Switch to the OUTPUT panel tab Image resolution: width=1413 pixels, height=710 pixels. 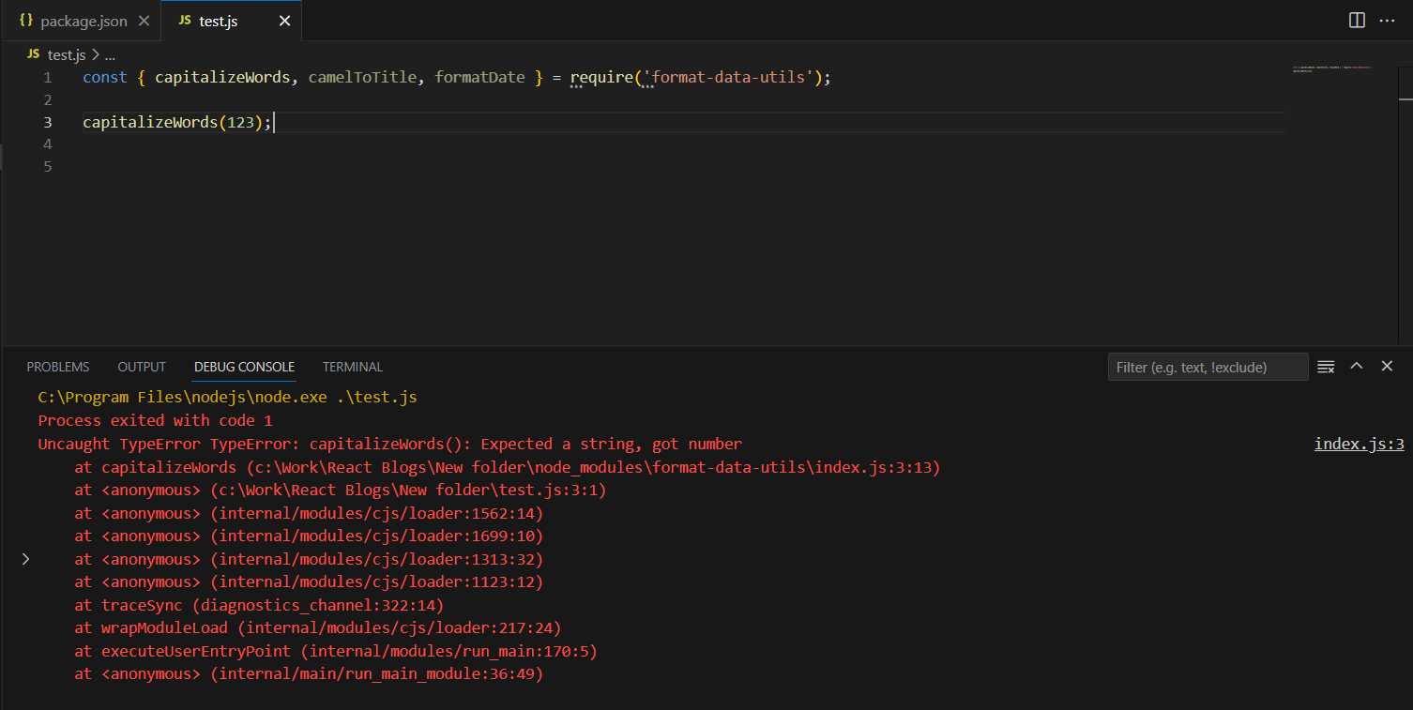click(x=142, y=367)
